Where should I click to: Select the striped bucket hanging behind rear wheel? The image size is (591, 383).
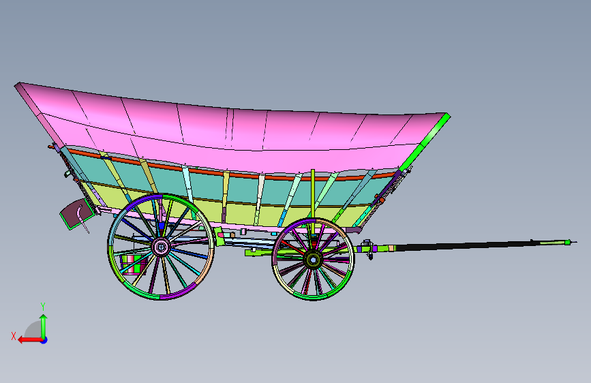[133, 264]
